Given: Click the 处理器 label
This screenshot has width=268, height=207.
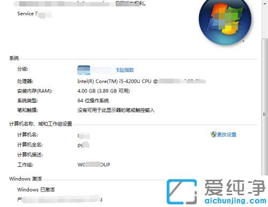Looking at the screenshot, I should pyautogui.click(x=25, y=81).
